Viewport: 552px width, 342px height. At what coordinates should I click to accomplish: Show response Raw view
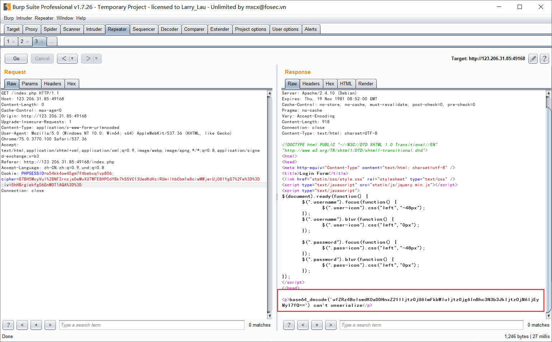(292, 84)
